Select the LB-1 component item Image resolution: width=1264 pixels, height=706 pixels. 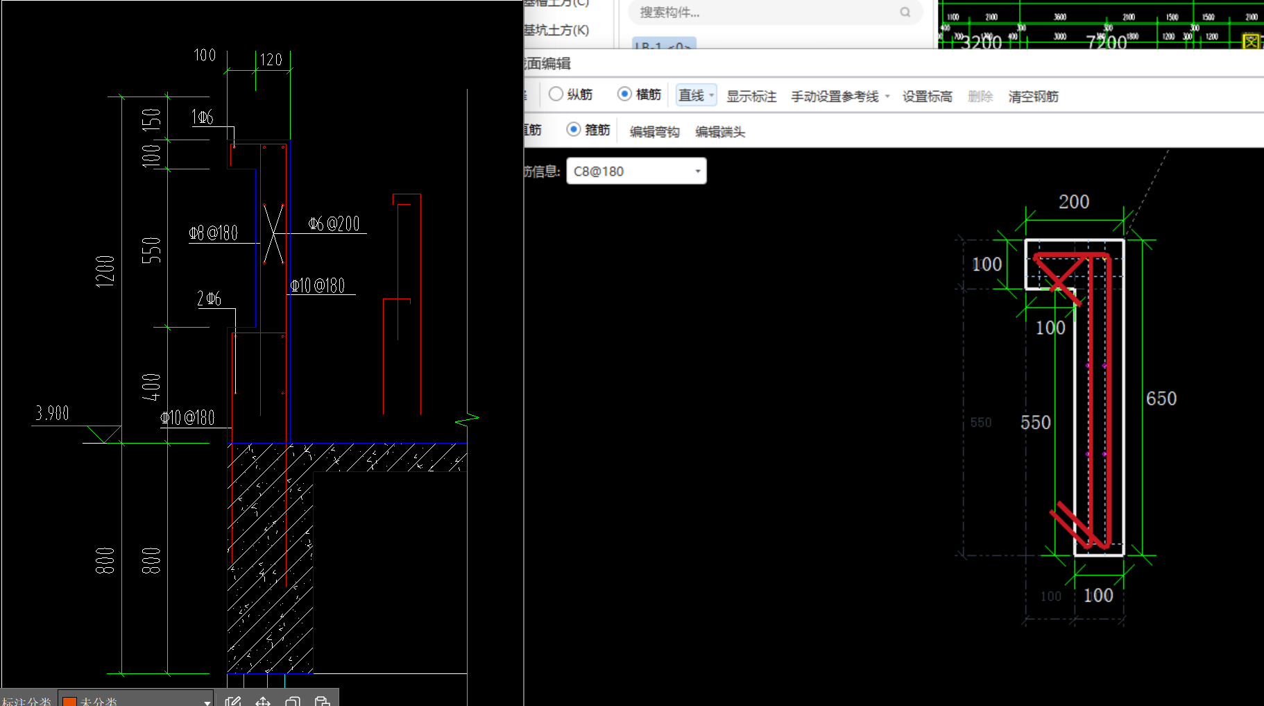coord(664,45)
